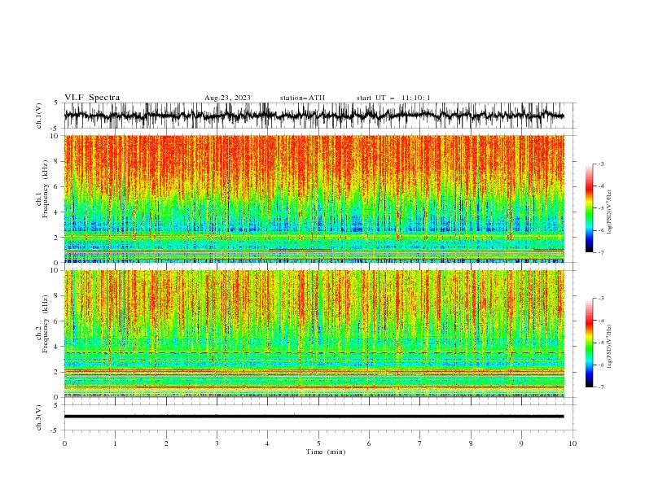Click the "8" kHz tick on ch.1 frequency axis
Screen dimensions: 645x498
[x=57, y=161]
